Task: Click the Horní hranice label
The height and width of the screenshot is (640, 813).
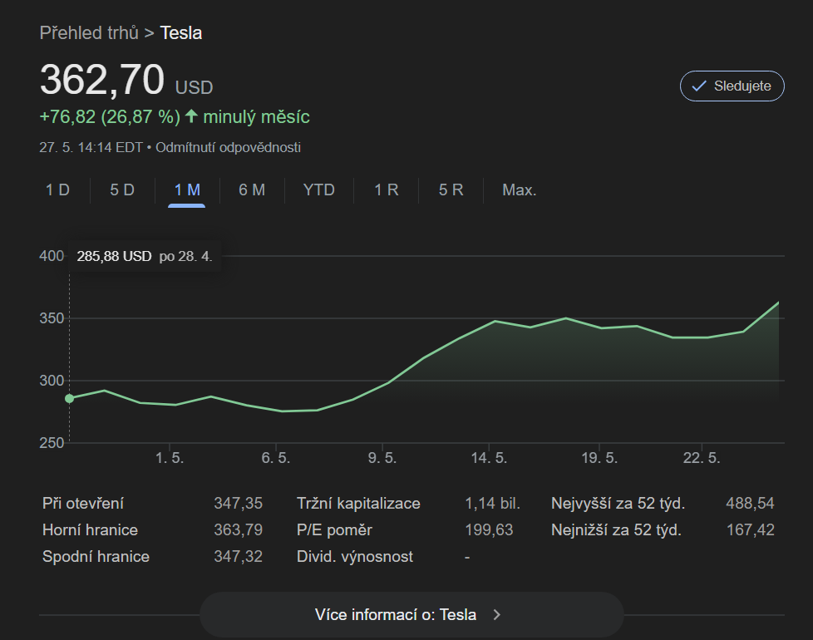Action: (91, 530)
